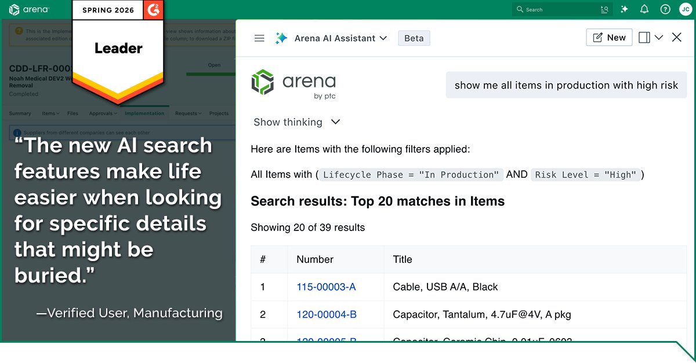
Task: Switch to the Projects tab
Action: pyautogui.click(x=219, y=113)
